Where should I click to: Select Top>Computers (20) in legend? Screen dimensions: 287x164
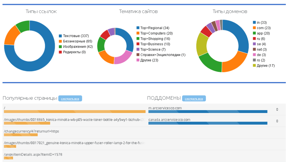156,33
